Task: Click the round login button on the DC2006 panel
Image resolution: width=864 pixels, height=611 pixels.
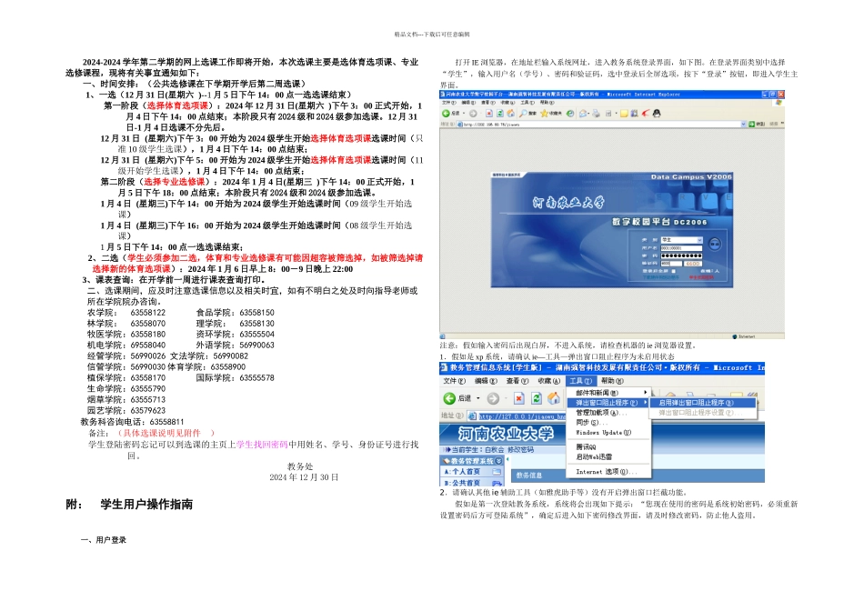Action: (x=715, y=244)
